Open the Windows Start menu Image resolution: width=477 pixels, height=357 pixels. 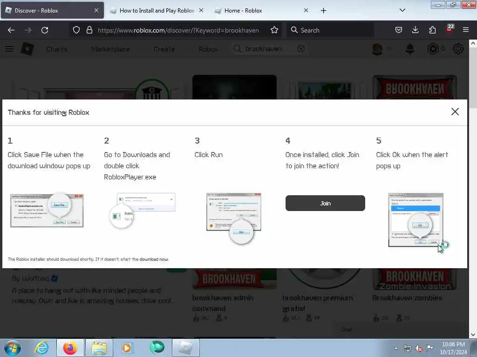point(13,348)
